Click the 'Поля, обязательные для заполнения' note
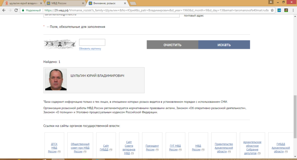Image resolution: width=297 pixels, height=160 pixels. [x=77, y=27]
